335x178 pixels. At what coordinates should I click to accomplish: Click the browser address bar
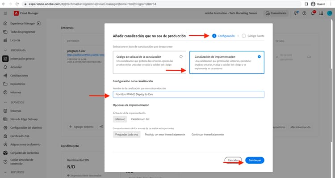click(x=161, y=4)
